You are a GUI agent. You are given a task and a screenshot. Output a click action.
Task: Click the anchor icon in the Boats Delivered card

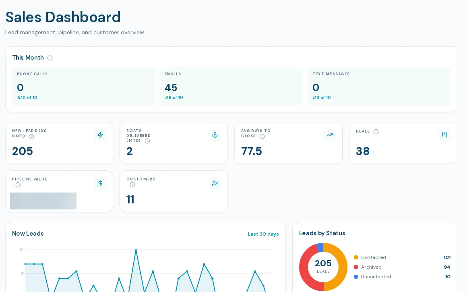(x=215, y=135)
